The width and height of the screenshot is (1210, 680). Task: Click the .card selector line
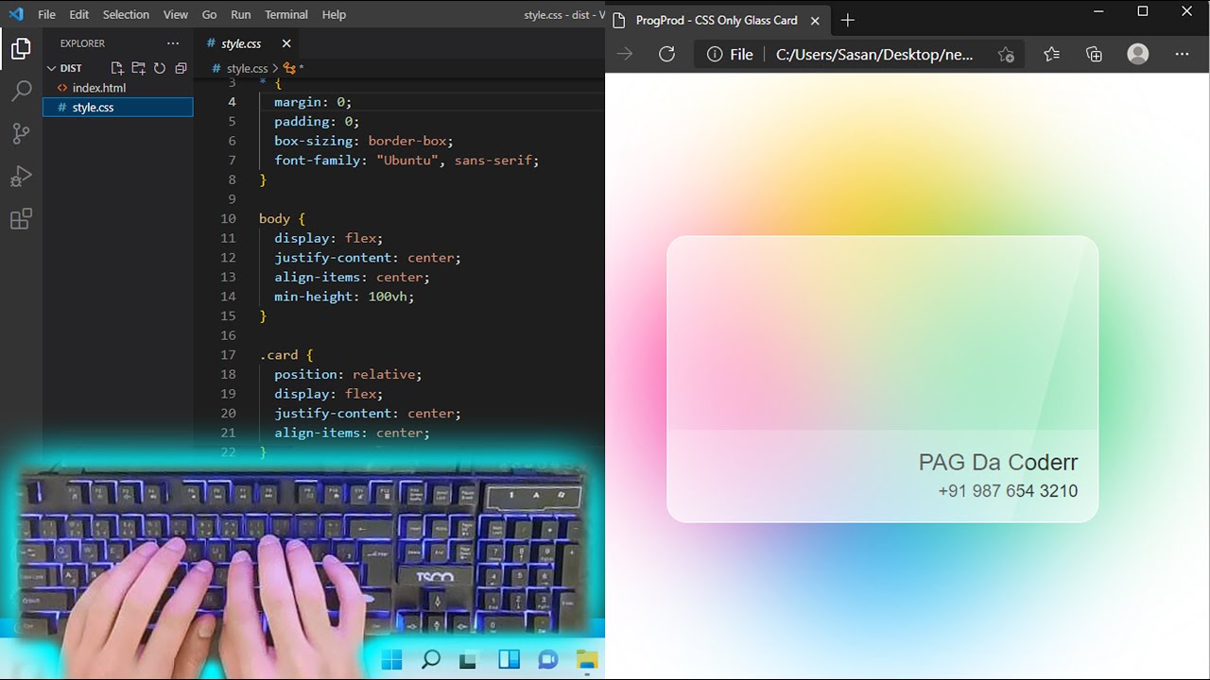click(285, 355)
